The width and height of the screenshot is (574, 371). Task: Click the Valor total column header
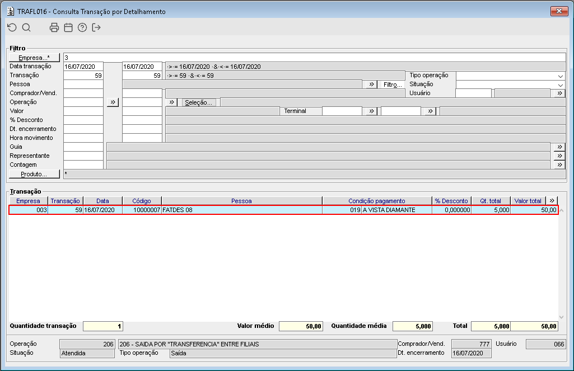coord(528,201)
